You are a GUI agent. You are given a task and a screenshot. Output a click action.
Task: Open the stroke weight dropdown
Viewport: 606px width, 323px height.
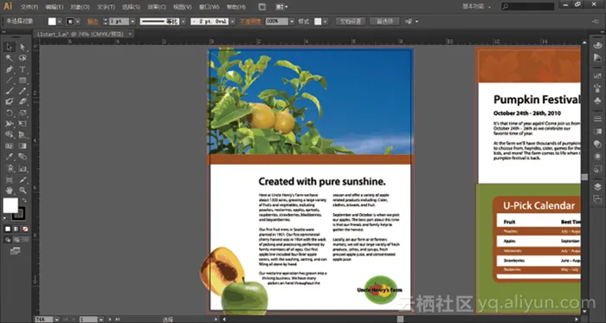(132, 22)
